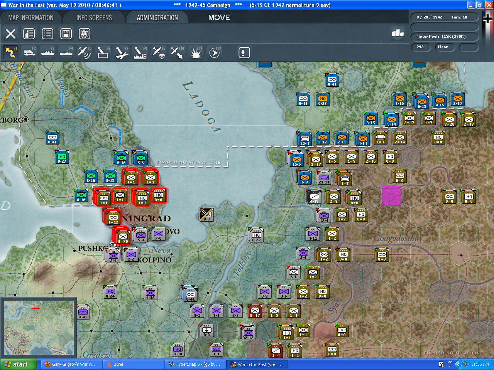Switch to the ADMINISTRATION tab
This screenshot has width=494, height=370.
157,18
